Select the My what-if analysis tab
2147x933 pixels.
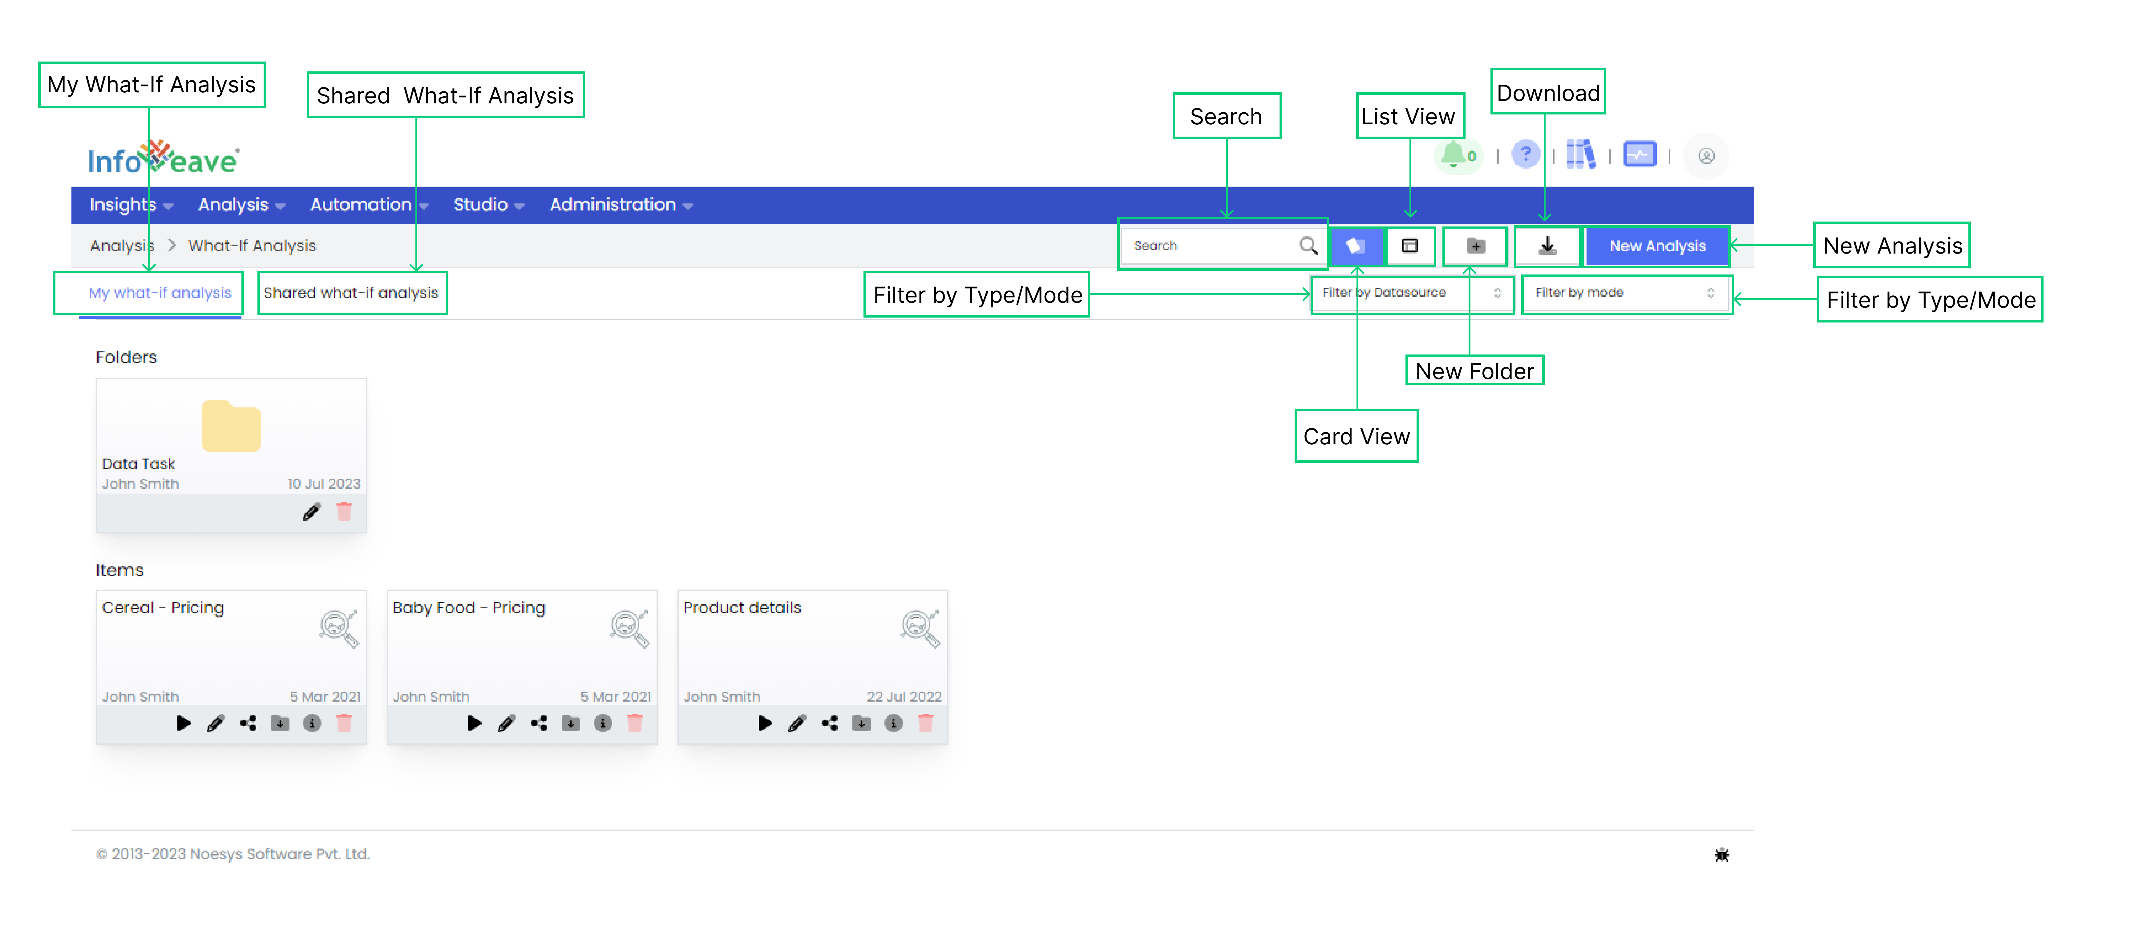pyautogui.click(x=160, y=293)
